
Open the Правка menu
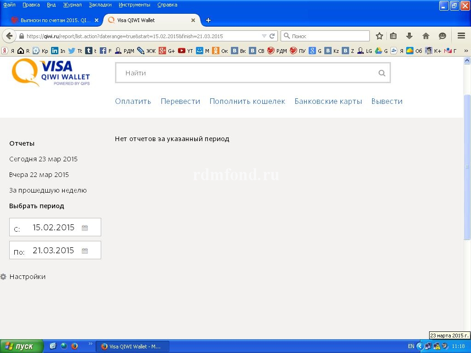pyautogui.click(x=31, y=5)
